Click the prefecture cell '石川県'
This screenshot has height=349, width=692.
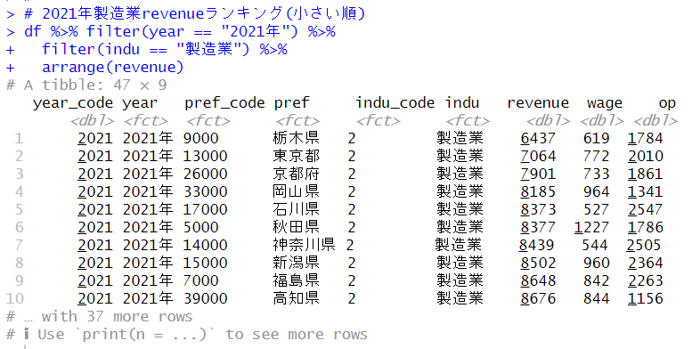297,209
